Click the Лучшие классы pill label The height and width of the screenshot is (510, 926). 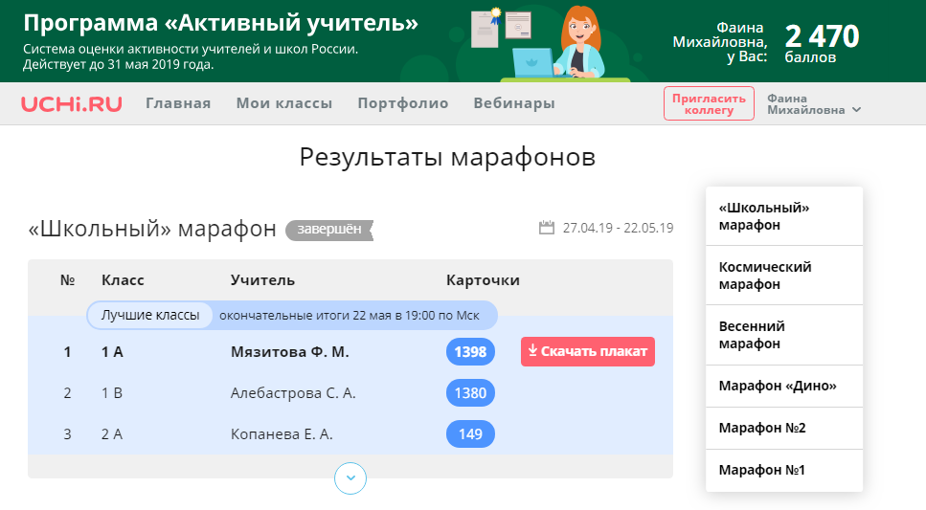point(150,315)
